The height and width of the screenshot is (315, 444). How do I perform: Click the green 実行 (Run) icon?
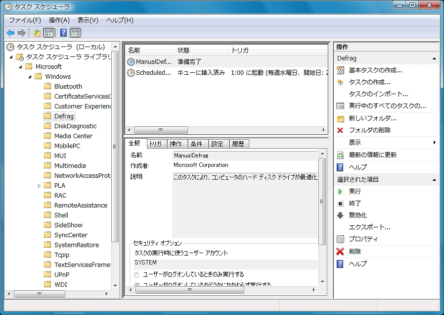tap(340, 191)
